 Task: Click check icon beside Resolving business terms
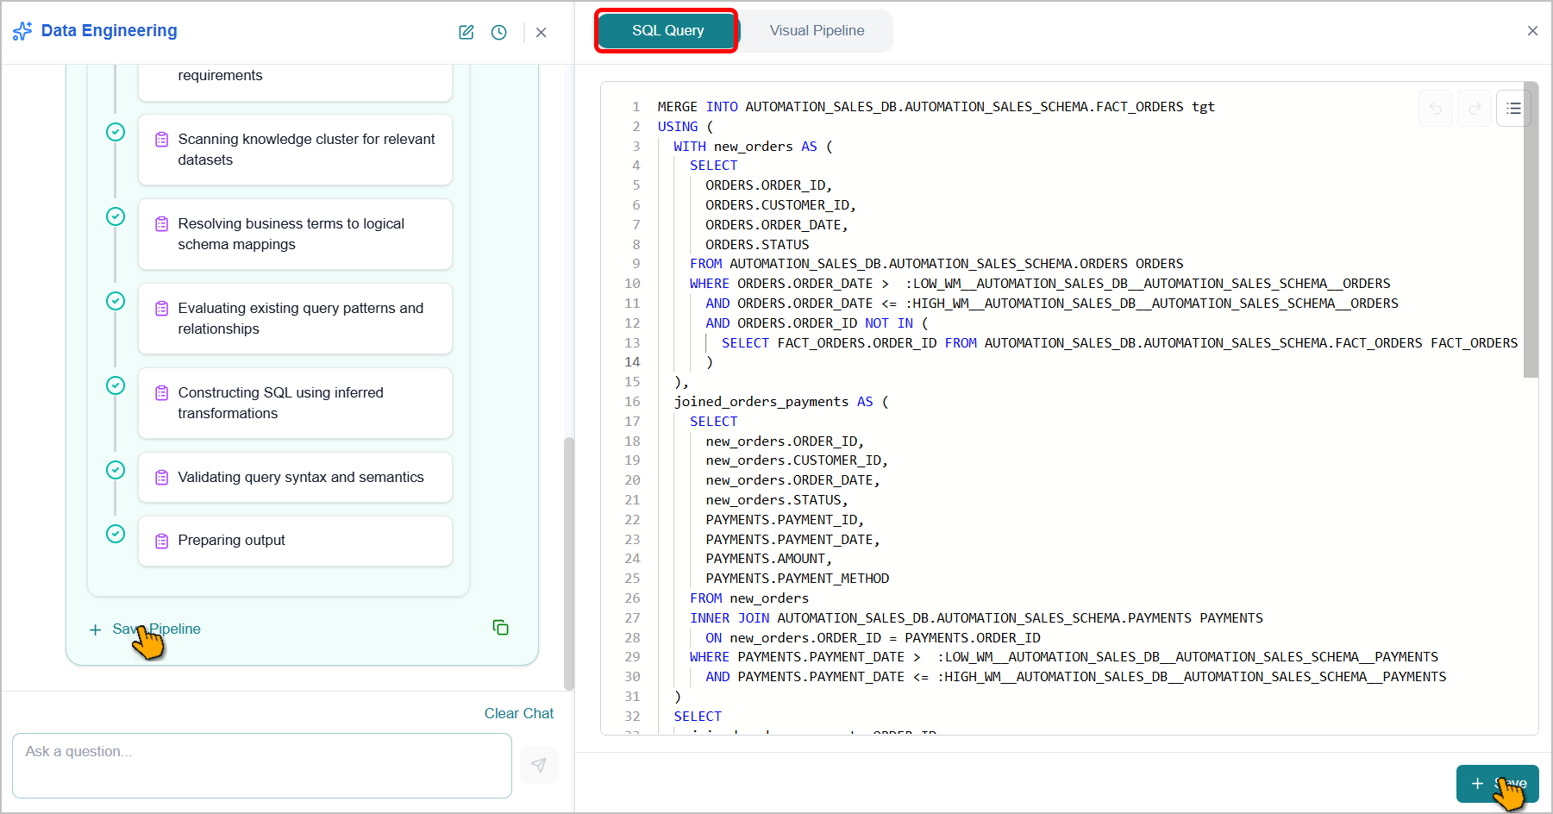[x=116, y=216]
